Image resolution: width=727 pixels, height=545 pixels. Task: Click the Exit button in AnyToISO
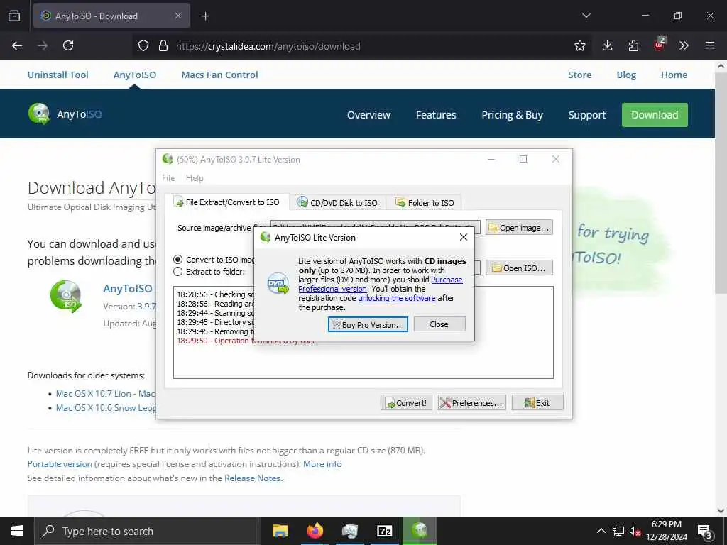[537, 403]
